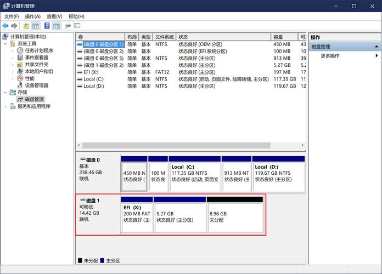The image size is (382, 274).
Task: Select the 5.27 GB partition on 磁盘 1
Action: point(180,215)
